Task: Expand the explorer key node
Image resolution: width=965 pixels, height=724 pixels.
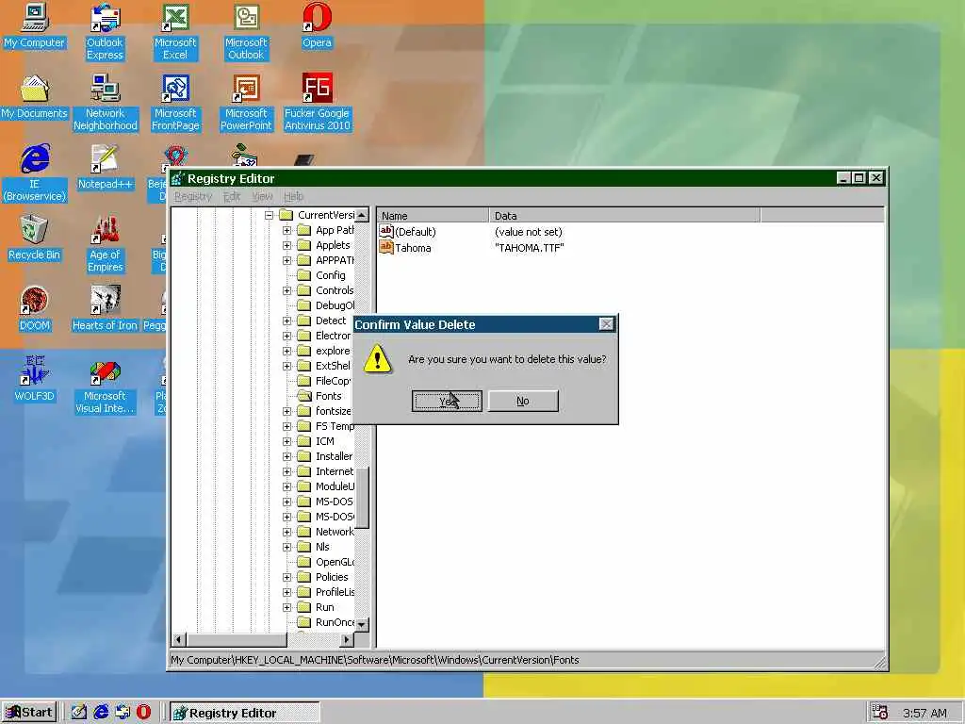Action: coord(286,351)
